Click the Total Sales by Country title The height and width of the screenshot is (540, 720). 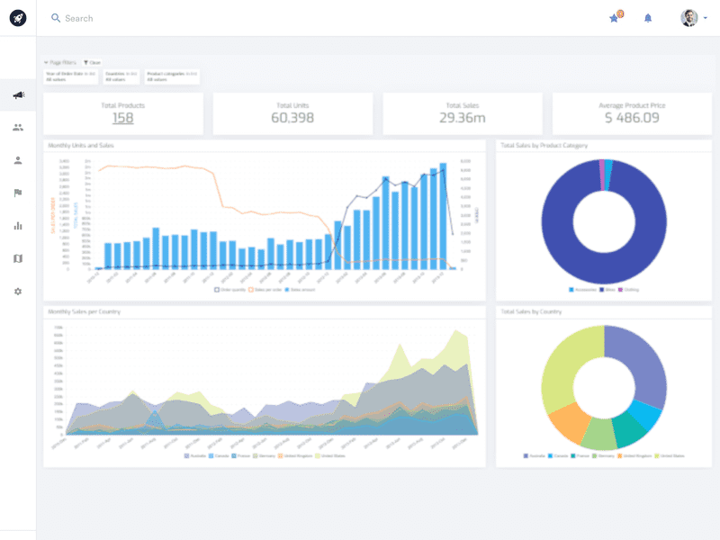[531, 311]
